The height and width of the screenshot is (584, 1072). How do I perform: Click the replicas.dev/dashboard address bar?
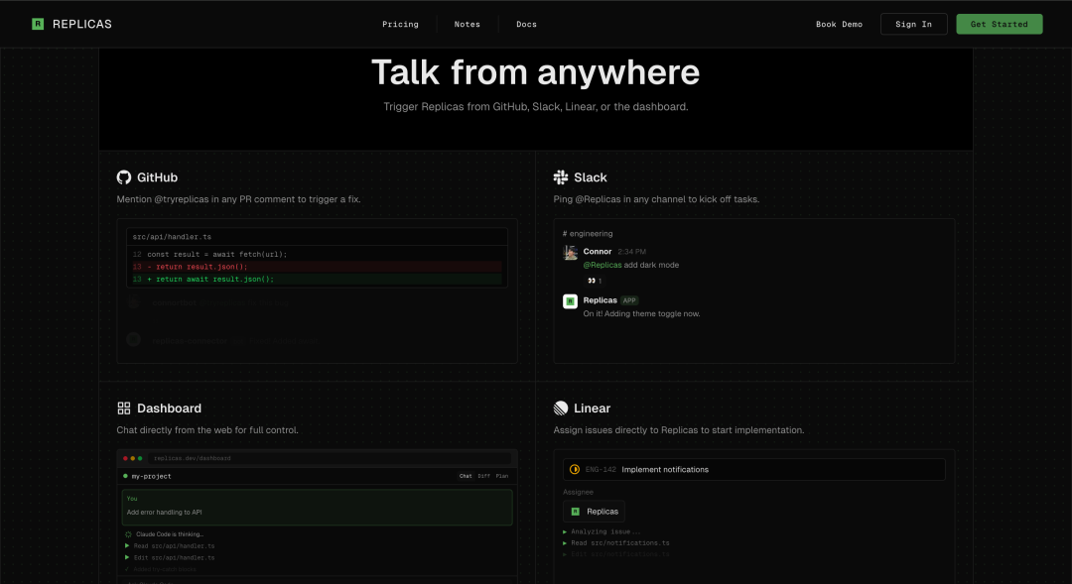331,458
